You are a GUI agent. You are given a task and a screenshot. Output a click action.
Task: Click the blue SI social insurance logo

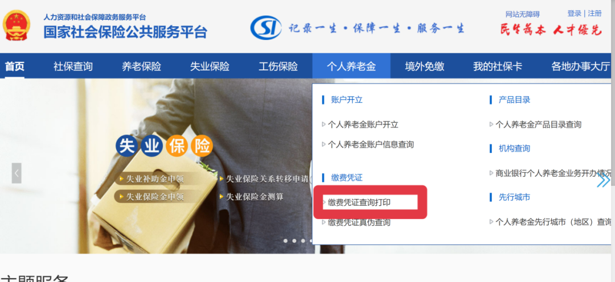pyautogui.click(x=266, y=27)
